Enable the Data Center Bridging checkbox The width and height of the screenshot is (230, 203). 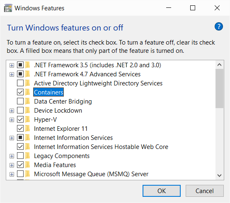click(x=20, y=101)
